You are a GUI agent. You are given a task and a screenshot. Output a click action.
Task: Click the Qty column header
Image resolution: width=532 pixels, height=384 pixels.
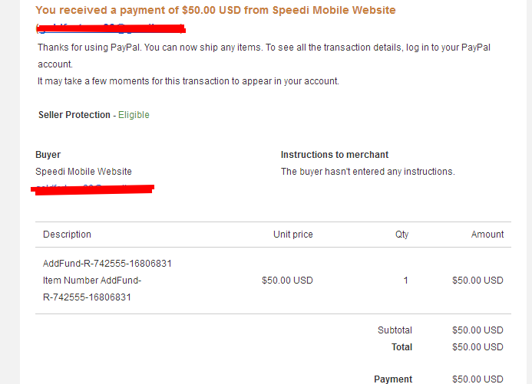[x=401, y=235]
